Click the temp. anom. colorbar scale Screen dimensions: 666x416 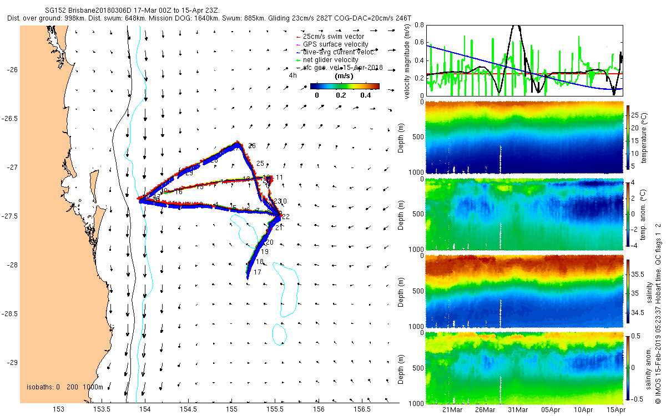point(629,214)
